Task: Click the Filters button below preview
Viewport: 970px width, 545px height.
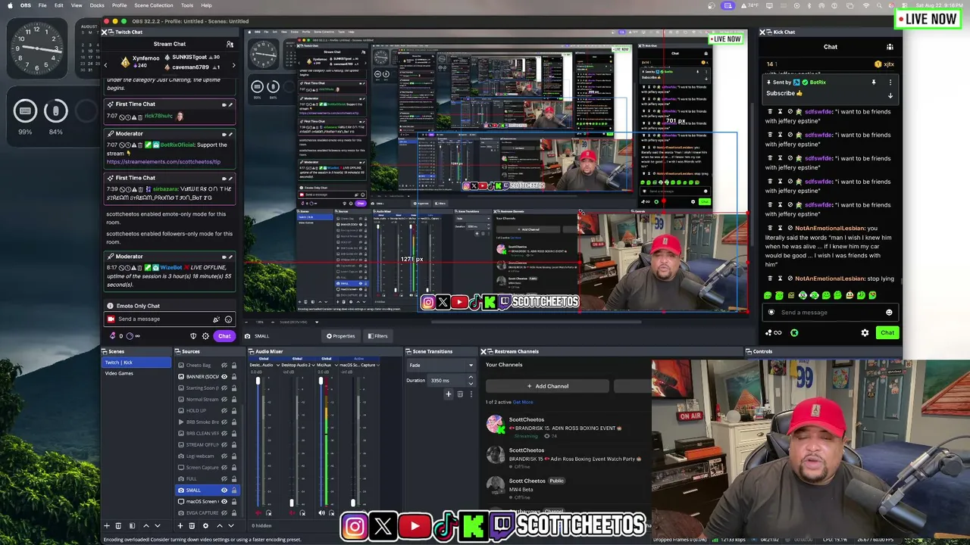Action: pyautogui.click(x=377, y=336)
